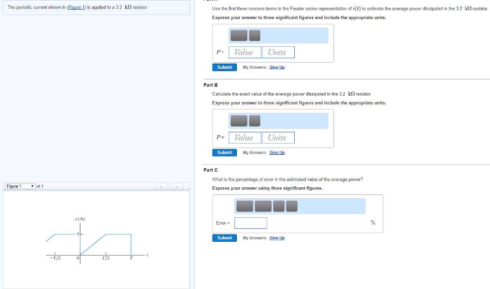Click second toolbar button in Part A answer box

pyautogui.click(x=255, y=35)
